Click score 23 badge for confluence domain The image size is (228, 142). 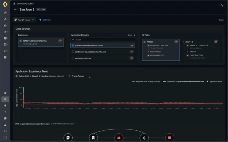pyautogui.click(x=132, y=52)
